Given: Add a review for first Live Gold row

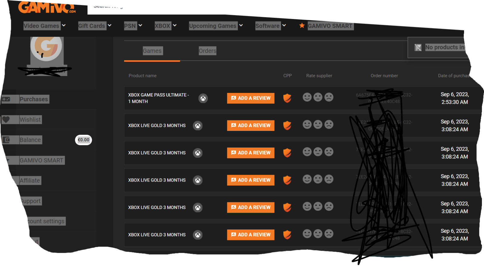Looking at the screenshot, I should click(x=251, y=125).
